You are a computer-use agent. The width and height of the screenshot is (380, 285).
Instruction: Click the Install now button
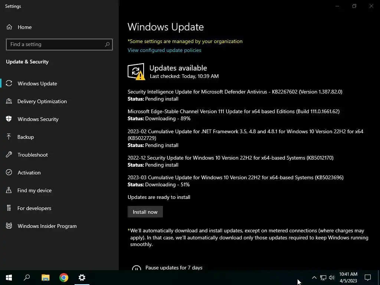point(145,212)
